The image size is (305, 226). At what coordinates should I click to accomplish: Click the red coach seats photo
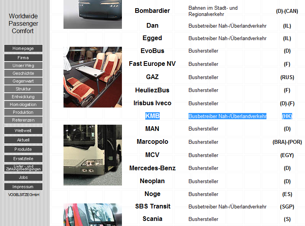pyautogui.click(x=93, y=77)
